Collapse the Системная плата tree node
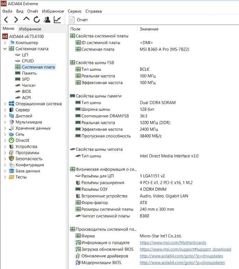The image size is (239, 269). [x=5, y=49]
